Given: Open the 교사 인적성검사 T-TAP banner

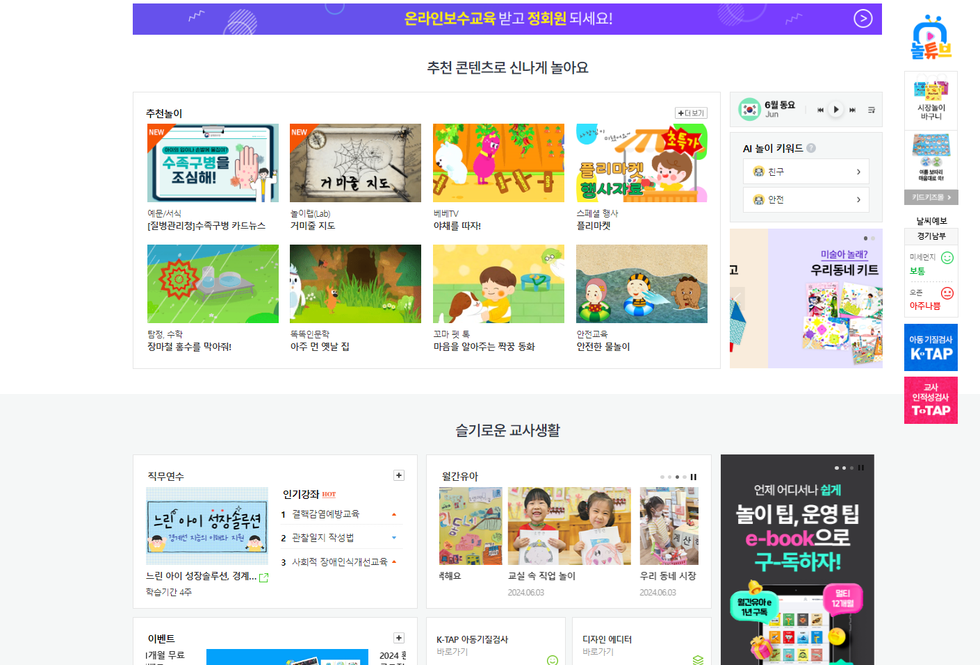Looking at the screenshot, I should [x=931, y=400].
